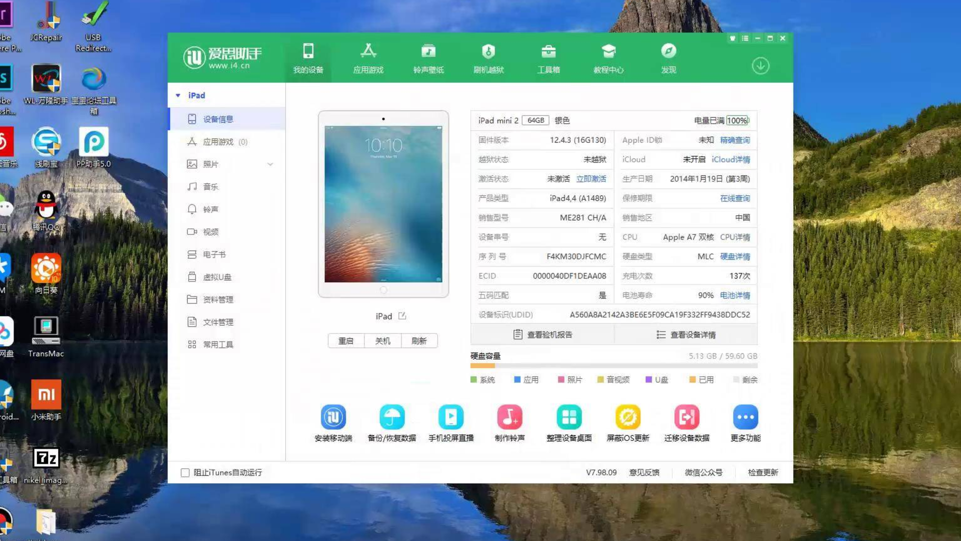
Task: Enable 阻止iTunes自动运行 checkbox
Action: pyautogui.click(x=185, y=472)
